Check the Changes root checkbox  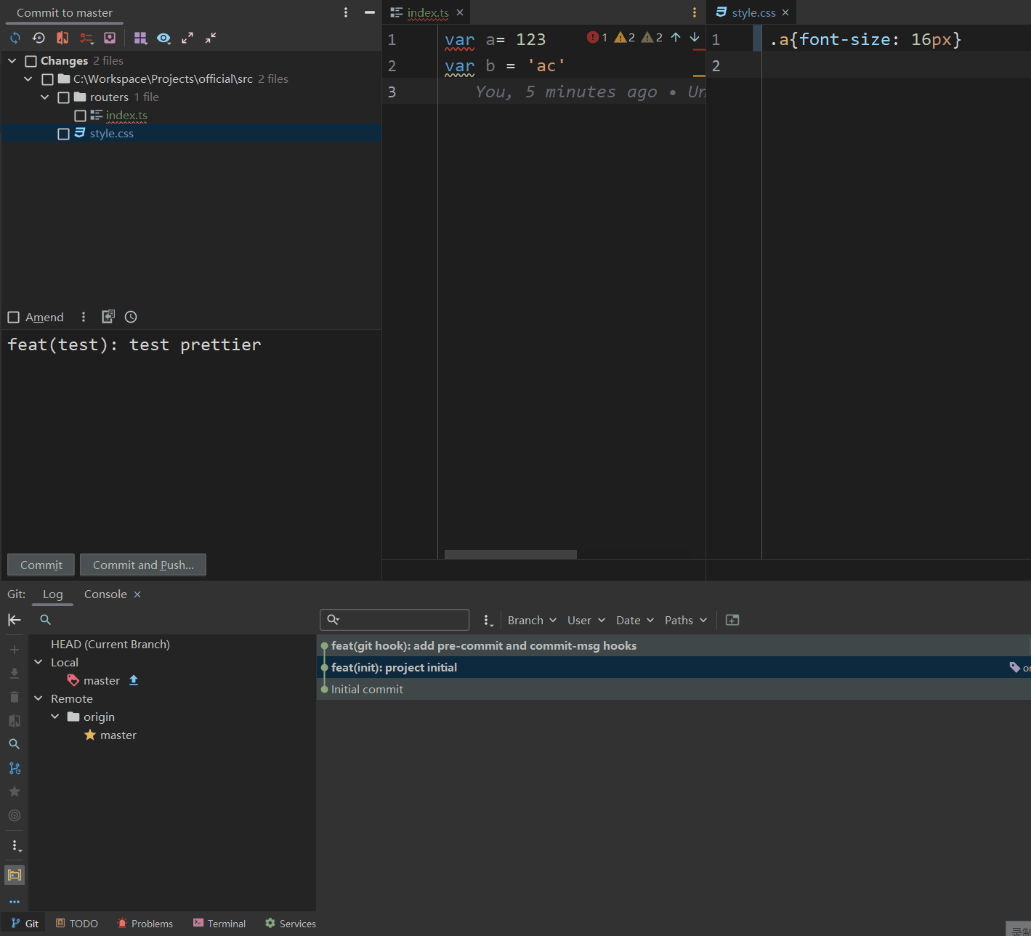(31, 61)
